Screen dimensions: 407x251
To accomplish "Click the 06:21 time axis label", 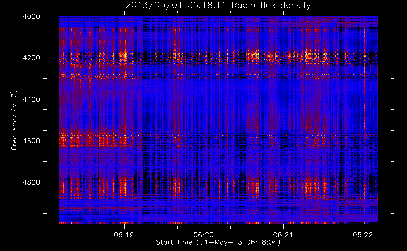I will (x=283, y=235).
